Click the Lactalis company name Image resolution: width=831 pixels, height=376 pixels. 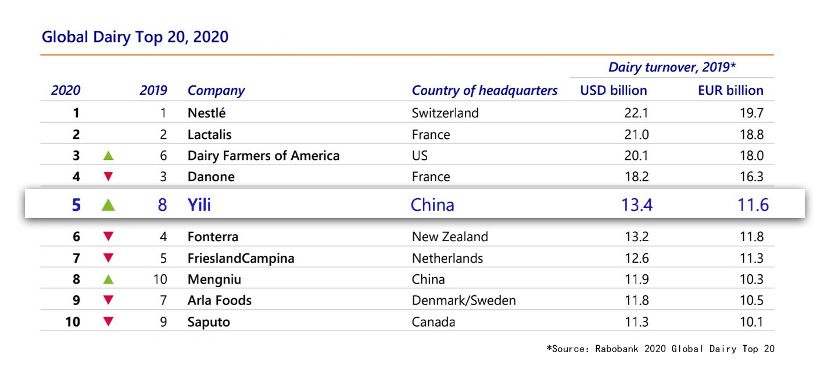click(x=209, y=135)
